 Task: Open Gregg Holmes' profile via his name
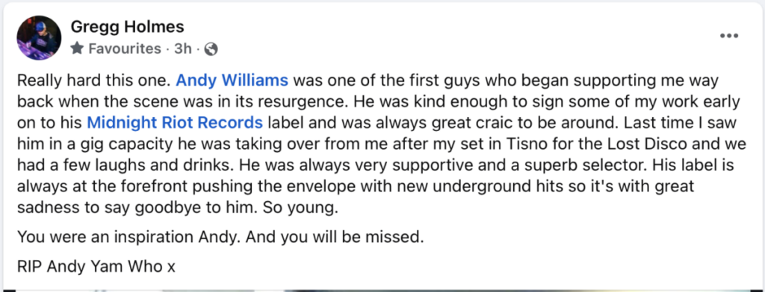127,27
